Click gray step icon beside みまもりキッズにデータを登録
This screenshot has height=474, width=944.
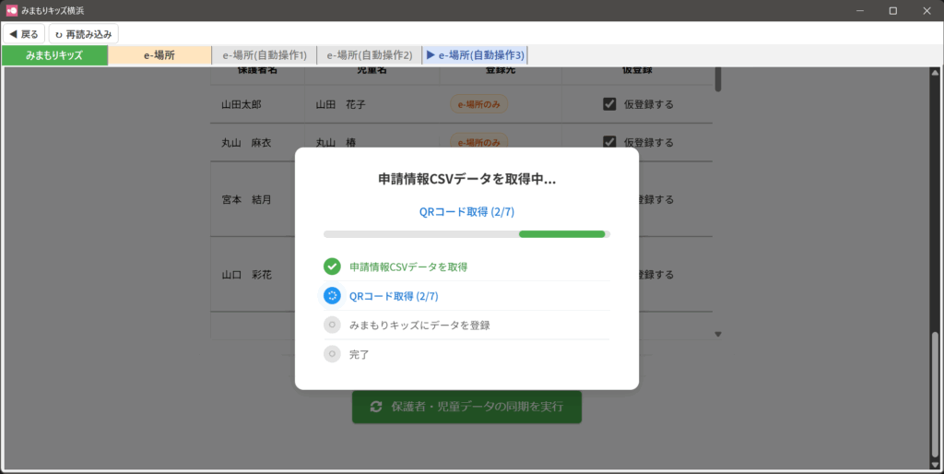coord(332,325)
